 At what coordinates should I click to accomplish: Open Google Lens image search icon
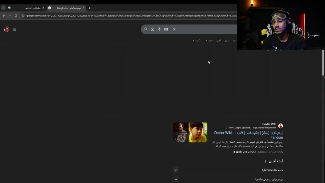(152, 29)
